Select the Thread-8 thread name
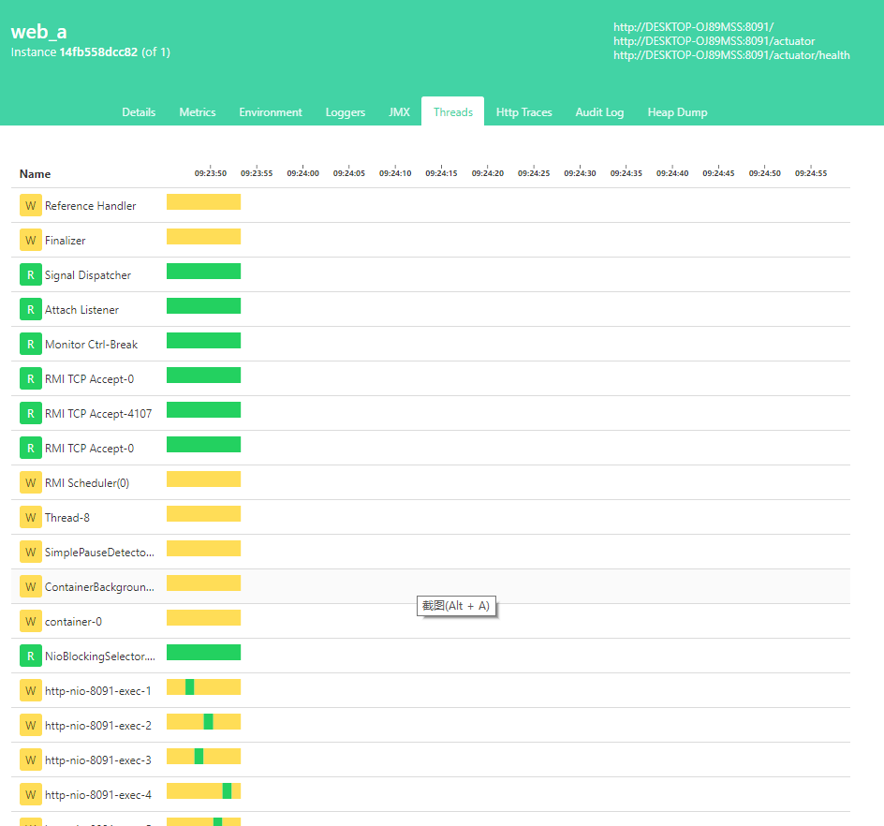The width and height of the screenshot is (884, 826). click(67, 518)
